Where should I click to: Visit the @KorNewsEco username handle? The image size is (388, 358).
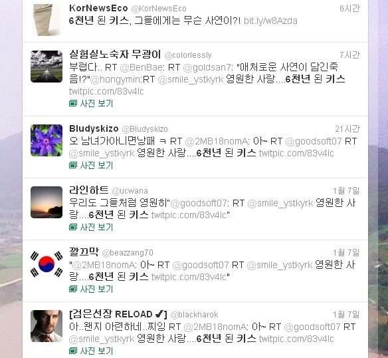pyautogui.click(x=159, y=9)
